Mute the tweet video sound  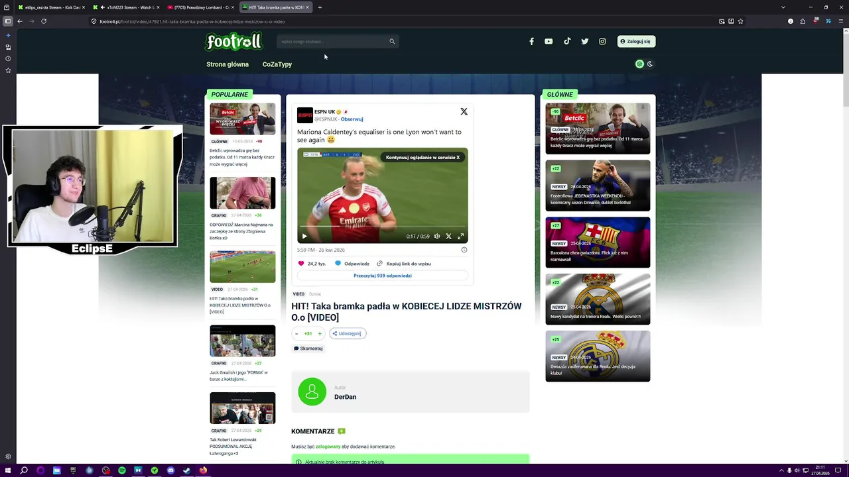436,237
